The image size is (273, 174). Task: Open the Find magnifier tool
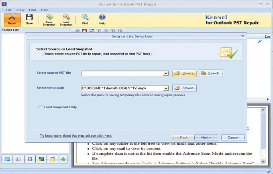85,19
